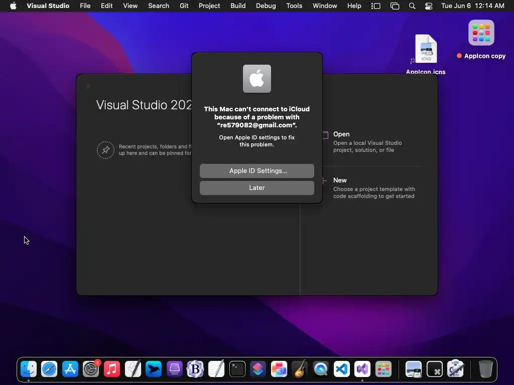Image resolution: width=514 pixels, height=385 pixels.
Task: Launch Terminal from the Dock
Action: (237, 369)
